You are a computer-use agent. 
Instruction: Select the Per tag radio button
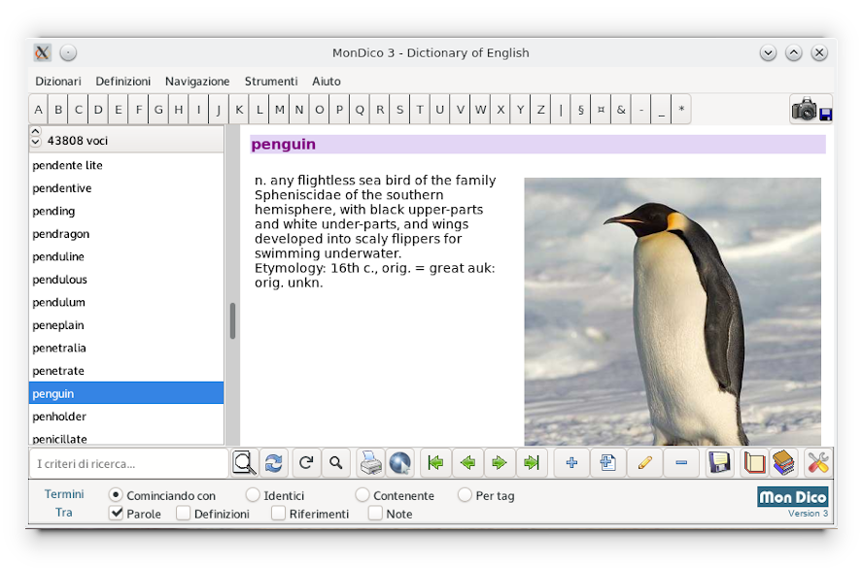[465, 495]
